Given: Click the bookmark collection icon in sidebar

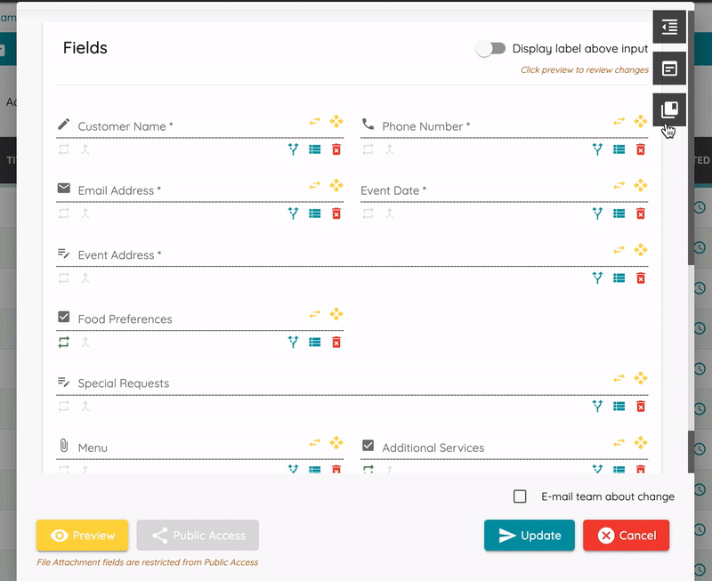Looking at the screenshot, I should point(669,109).
